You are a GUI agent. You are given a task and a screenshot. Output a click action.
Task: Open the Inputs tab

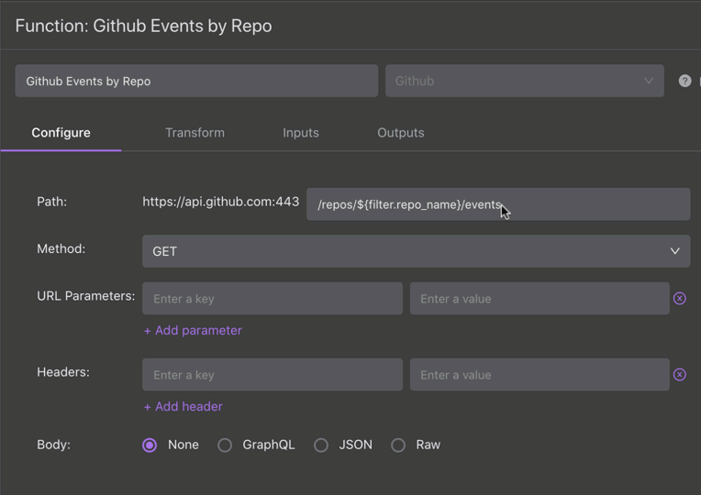[301, 133]
